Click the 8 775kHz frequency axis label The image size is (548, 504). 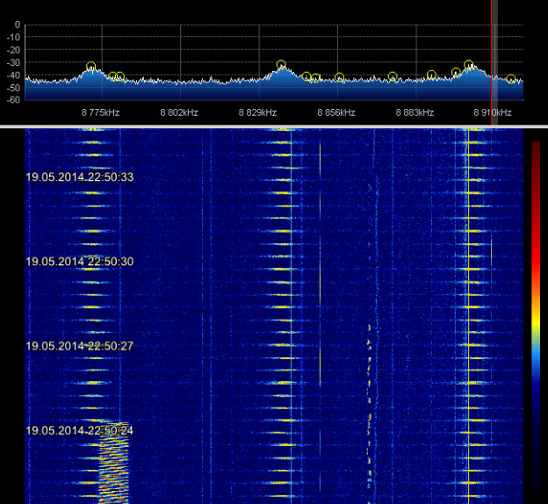coord(101,112)
